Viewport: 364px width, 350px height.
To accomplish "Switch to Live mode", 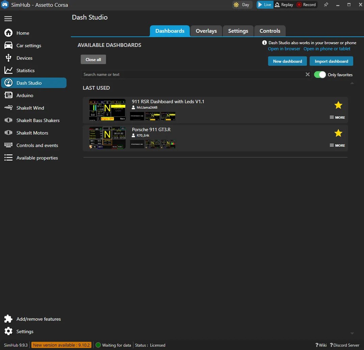I will click(265, 5).
